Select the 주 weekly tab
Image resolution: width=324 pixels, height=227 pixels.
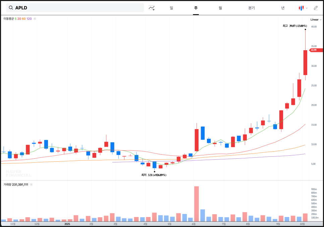[196, 8]
